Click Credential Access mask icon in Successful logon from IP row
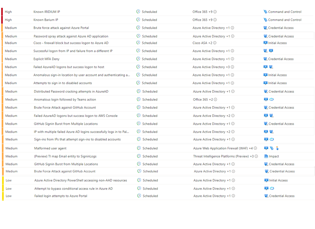Viewport: 315px width, 229px height. [x=265, y=51]
